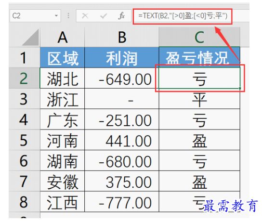Select the 盈 cell in 河南 row
The height and width of the screenshot is (221, 262).
[x=199, y=140]
